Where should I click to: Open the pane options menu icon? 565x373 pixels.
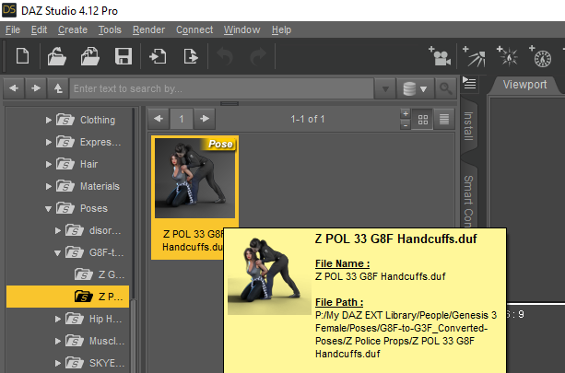[469, 83]
